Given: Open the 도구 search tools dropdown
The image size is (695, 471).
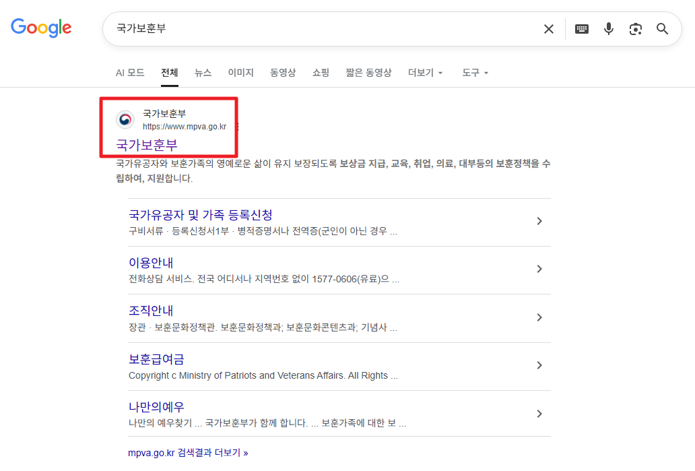Looking at the screenshot, I should coord(474,72).
